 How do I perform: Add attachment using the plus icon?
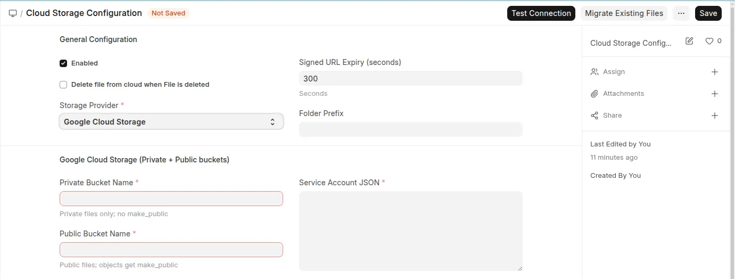(715, 94)
